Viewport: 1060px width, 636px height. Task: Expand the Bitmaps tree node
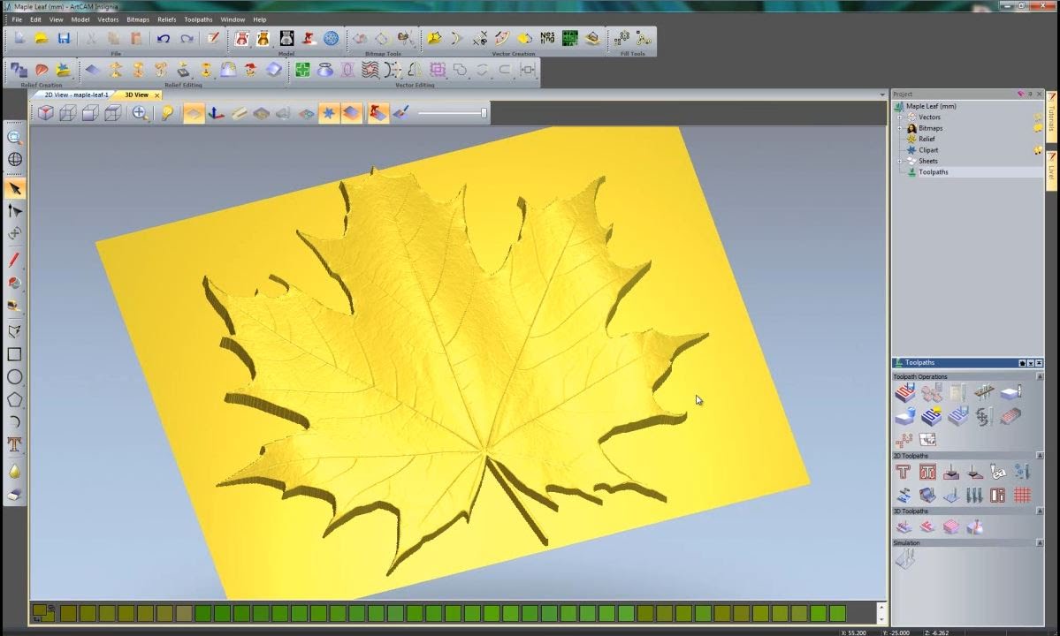900,127
